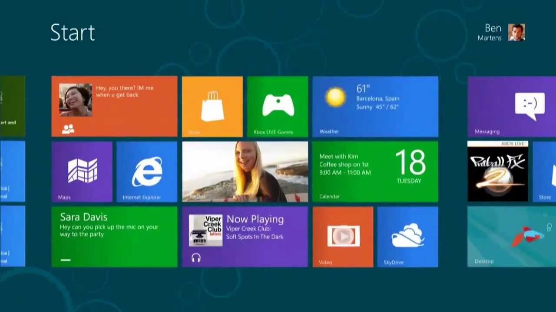Click the people icon on the orange tile
Screen dimensions: 556x312
(x=68, y=129)
